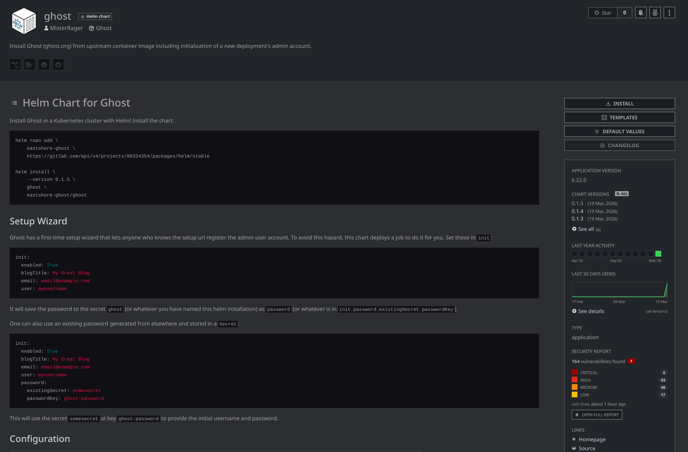Screen dimensions: 688x452
Task: Expand See details for views
Action: 591,311
